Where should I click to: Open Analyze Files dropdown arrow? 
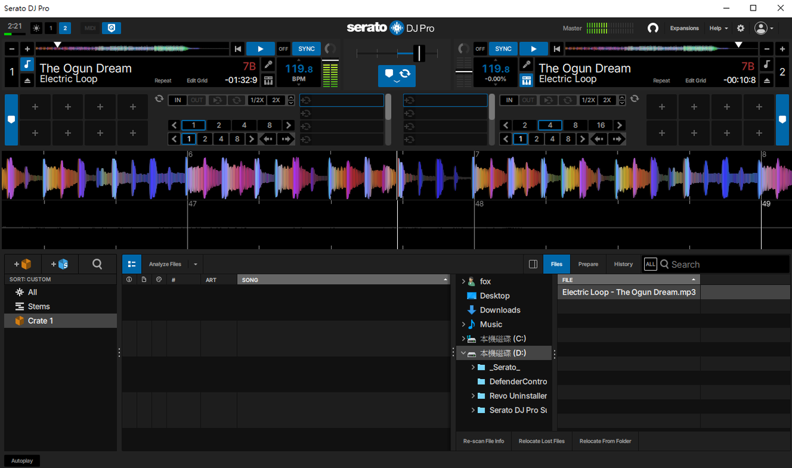tap(196, 264)
